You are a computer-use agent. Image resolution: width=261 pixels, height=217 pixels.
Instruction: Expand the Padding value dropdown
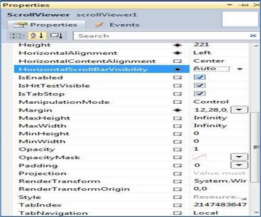[x=239, y=165]
